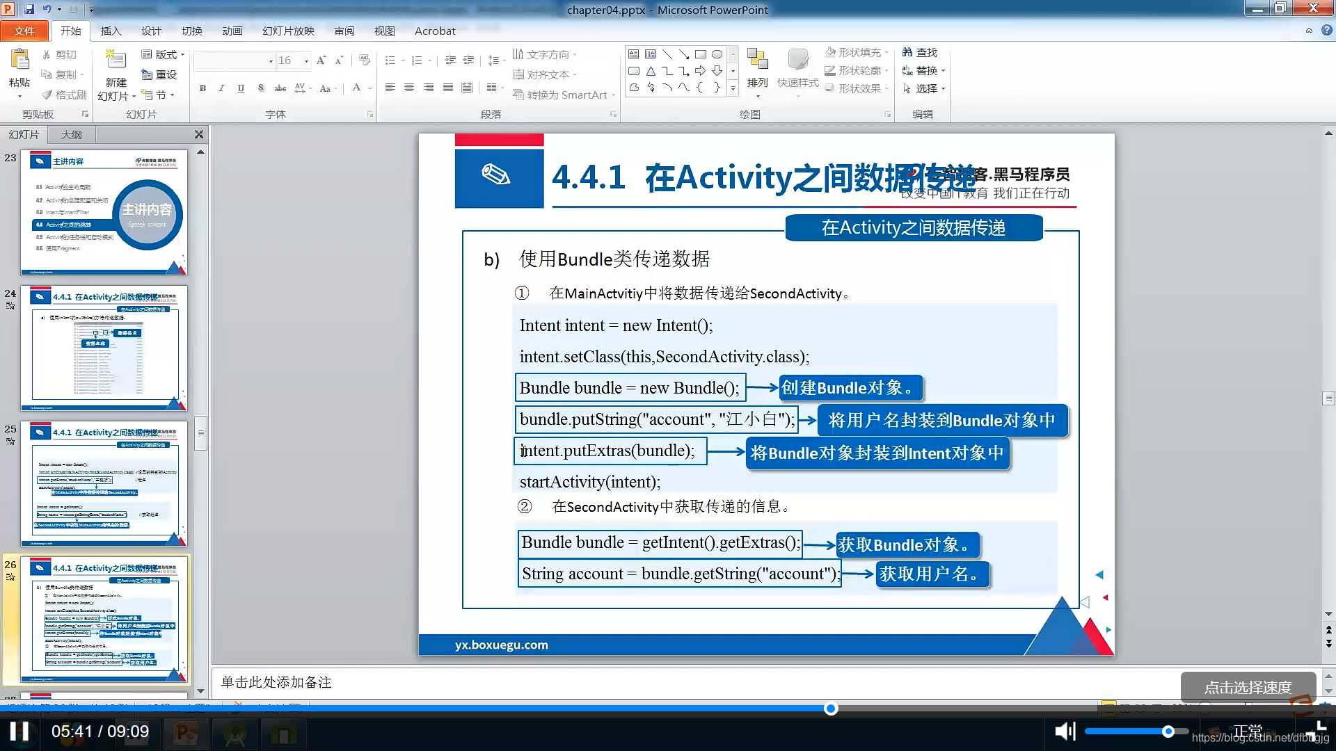Image resolution: width=1336 pixels, height=751 pixels.
Task: Toggle text shadow formatting
Action: coord(261,88)
